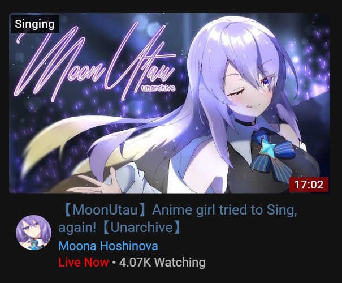Click the 4.07K Watching viewer count
The width and height of the screenshot is (342, 283).
point(162,262)
